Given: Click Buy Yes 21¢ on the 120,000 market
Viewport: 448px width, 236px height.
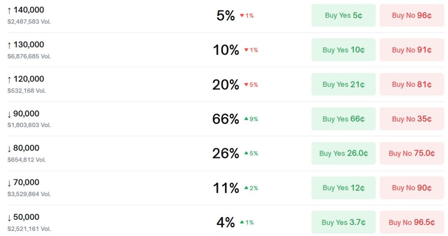Looking at the screenshot, I should point(343,84).
